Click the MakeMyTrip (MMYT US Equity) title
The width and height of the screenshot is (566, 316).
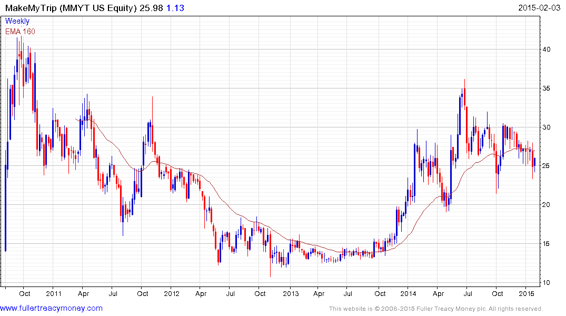point(71,8)
